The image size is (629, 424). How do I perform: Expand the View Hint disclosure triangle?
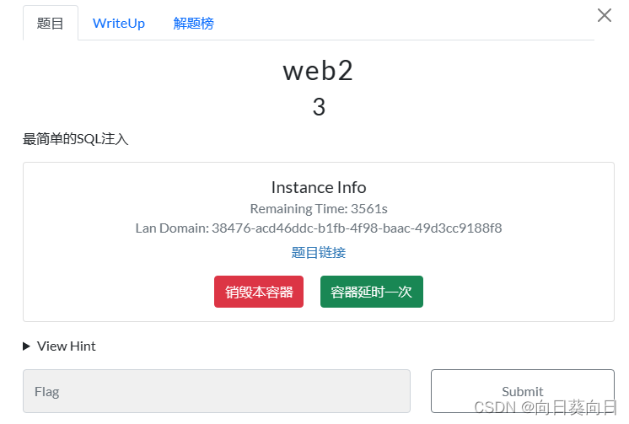pyautogui.click(x=26, y=346)
